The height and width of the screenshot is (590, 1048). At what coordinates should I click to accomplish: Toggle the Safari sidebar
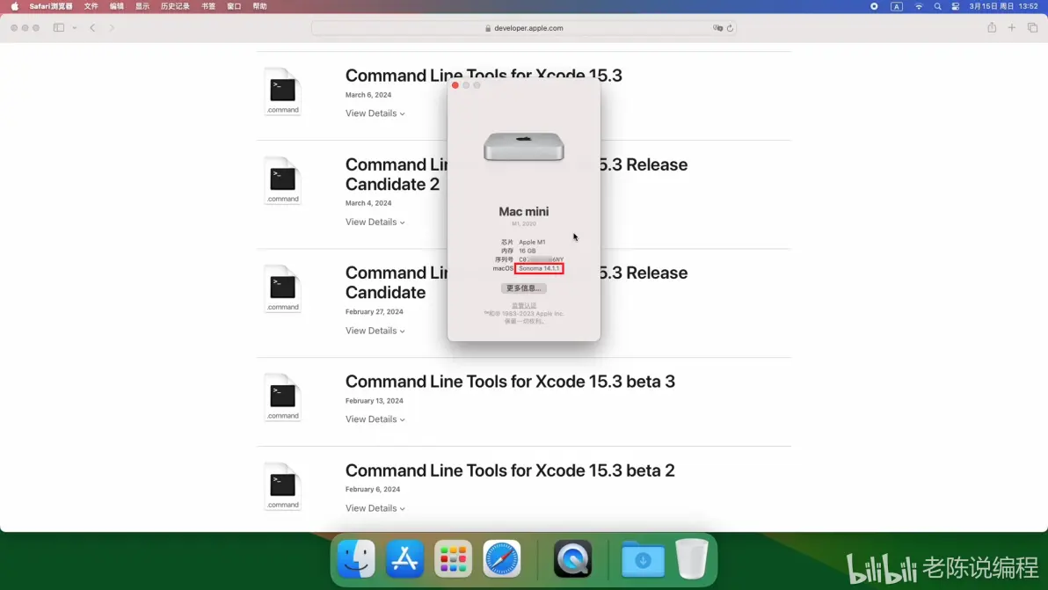(59, 28)
